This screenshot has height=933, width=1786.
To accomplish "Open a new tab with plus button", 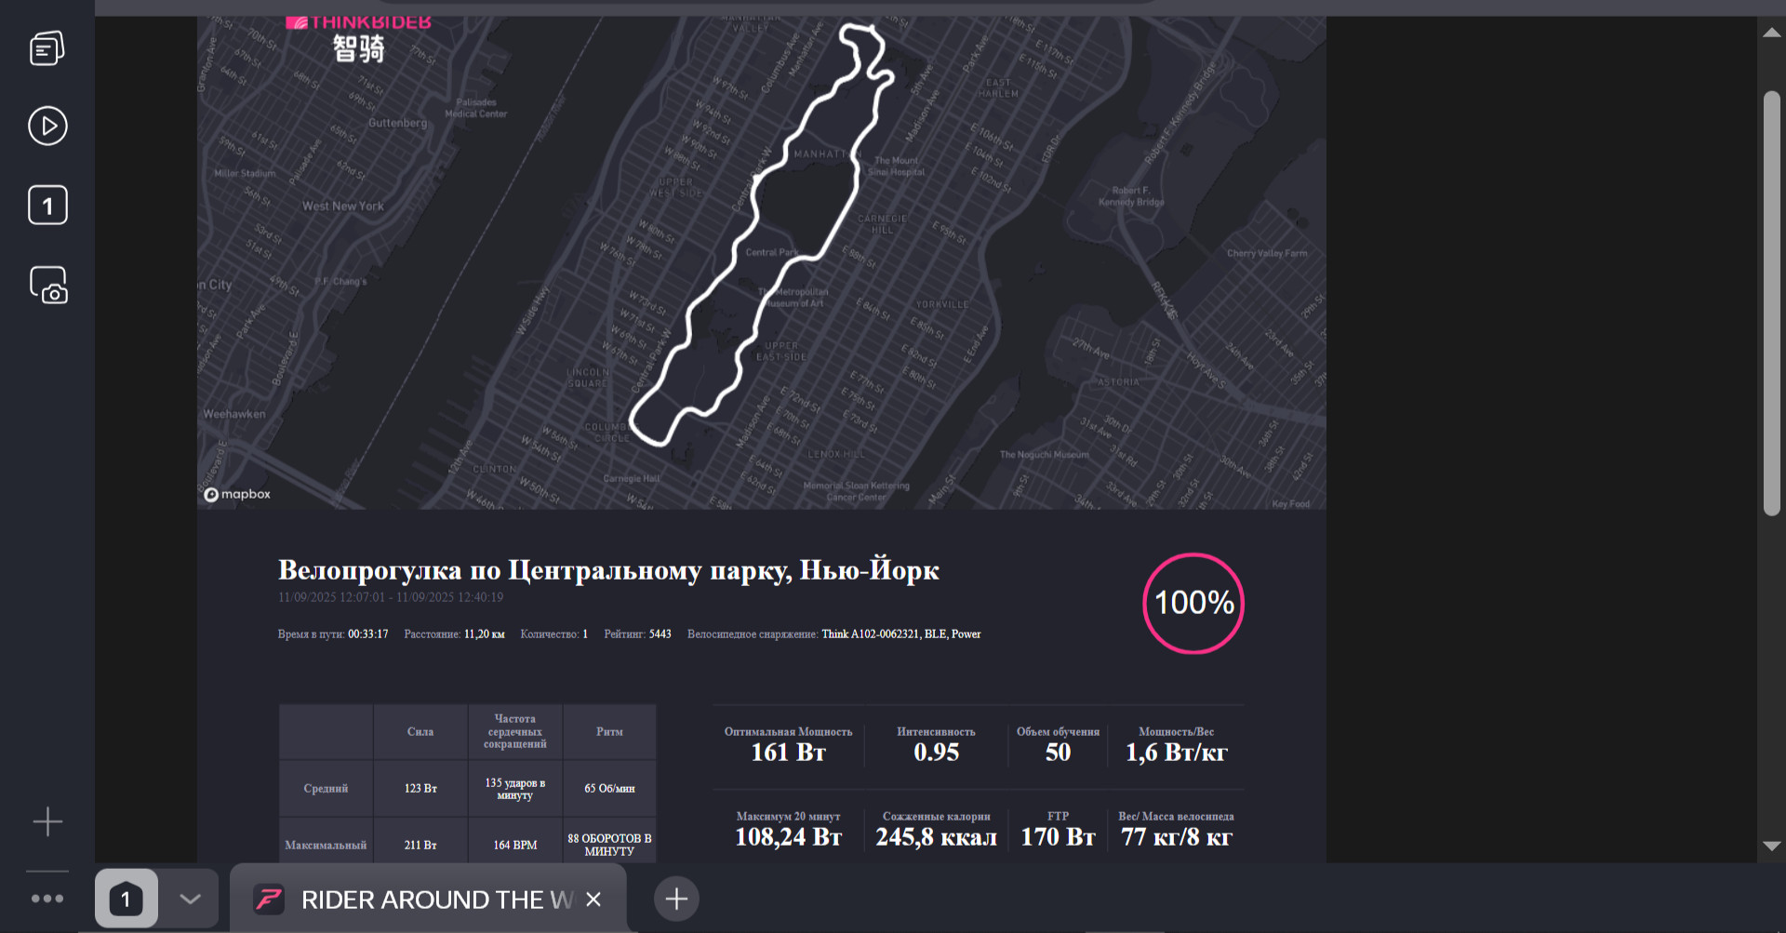I will [x=676, y=899].
